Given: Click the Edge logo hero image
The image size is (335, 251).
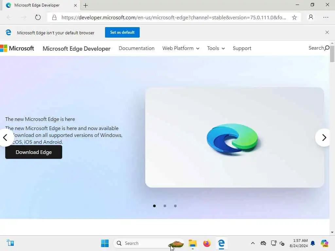Looking at the screenshot, I should pos(234,138).
